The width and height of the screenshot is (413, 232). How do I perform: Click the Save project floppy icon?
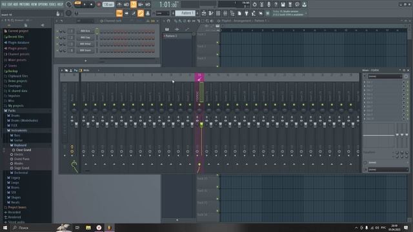click(x=283, y=5)
